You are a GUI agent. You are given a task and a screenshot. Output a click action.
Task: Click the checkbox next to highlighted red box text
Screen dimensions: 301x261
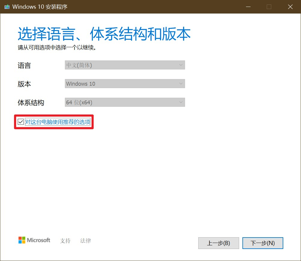[20, 121]
